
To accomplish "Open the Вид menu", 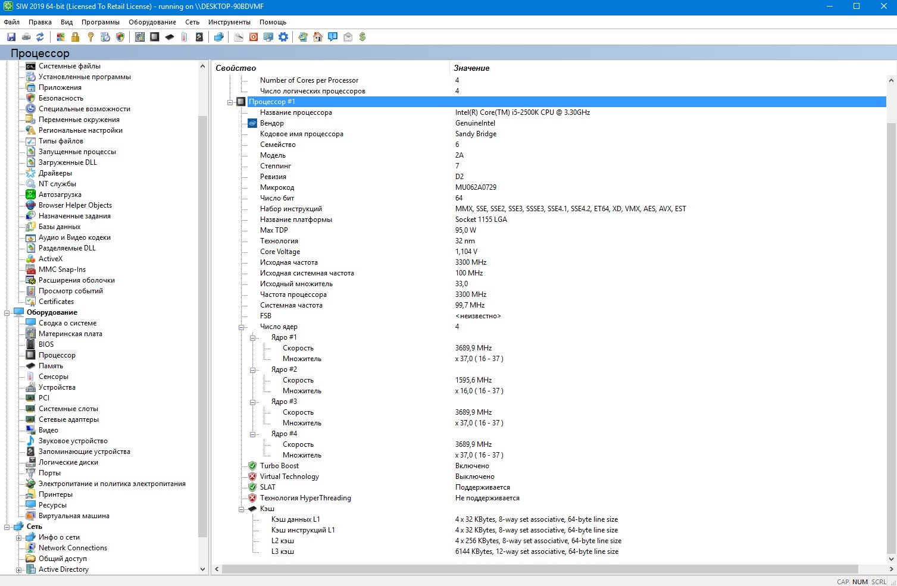I will pos(67,22).
